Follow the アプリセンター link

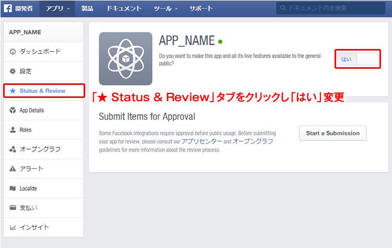[x=202, y=141]
